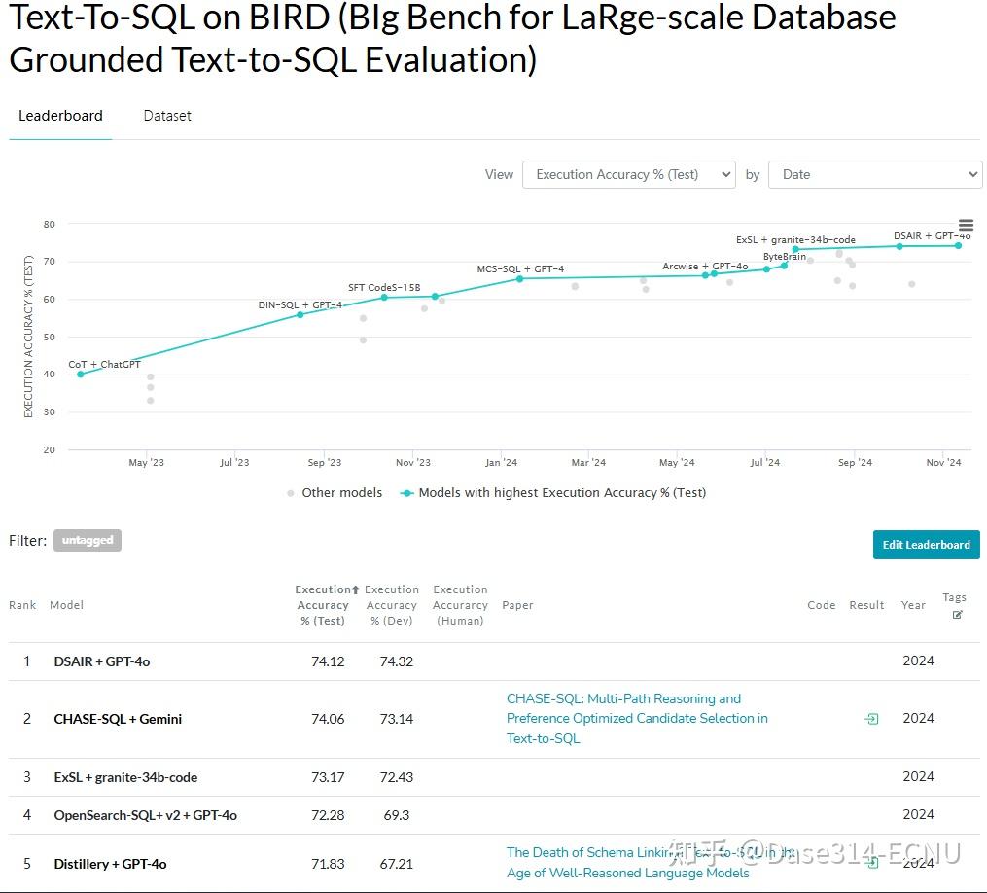Open the Date dropdown
This screenshot has width=987, height=893.
tap(874, 174)
